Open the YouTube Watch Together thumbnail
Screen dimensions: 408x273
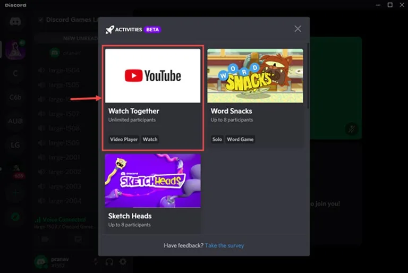pyautogui.click(x=153, y=75)
